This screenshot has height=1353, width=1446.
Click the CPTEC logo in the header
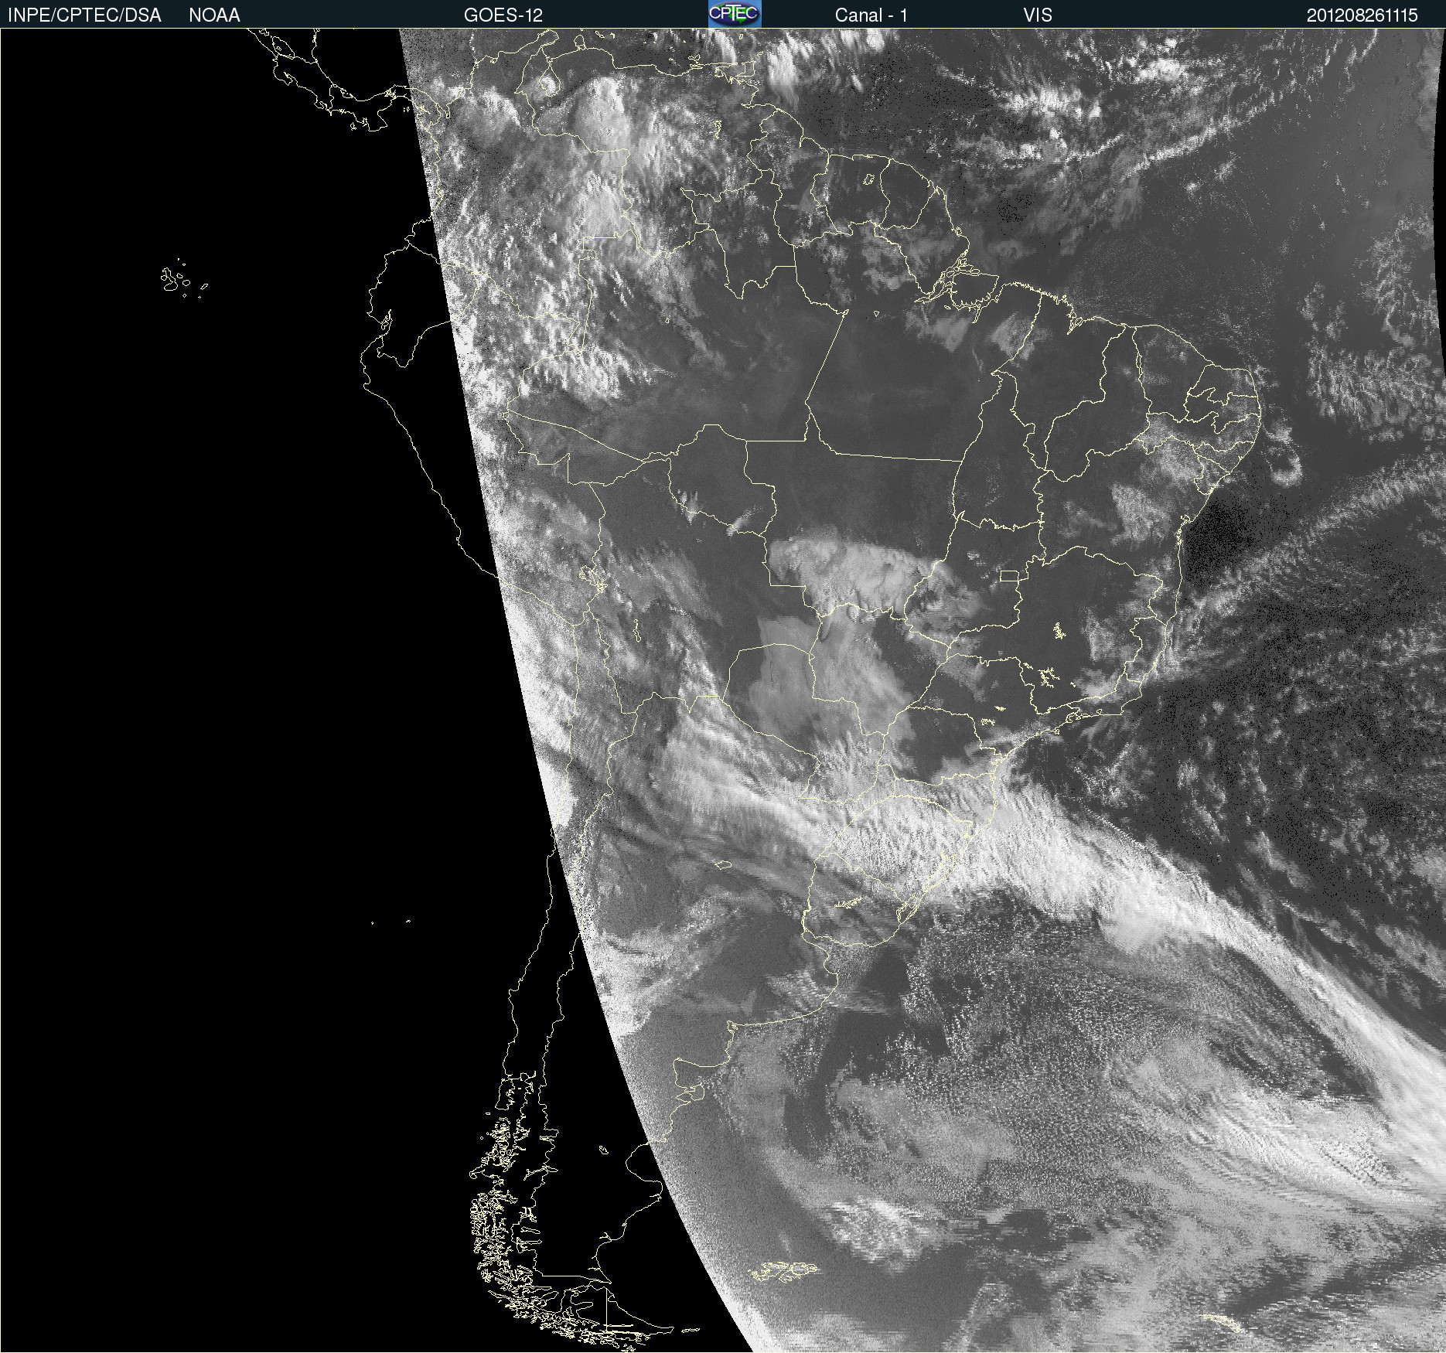735,14
